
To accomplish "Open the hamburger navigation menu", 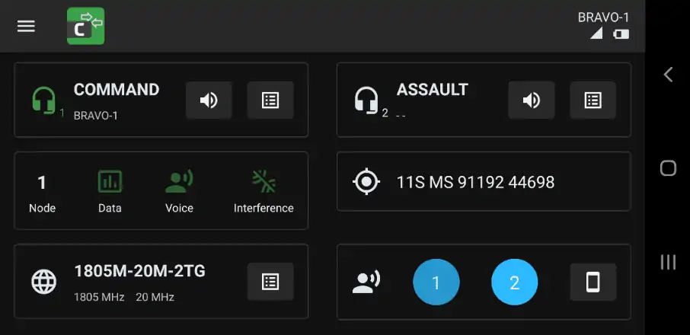I will (26, 27).
